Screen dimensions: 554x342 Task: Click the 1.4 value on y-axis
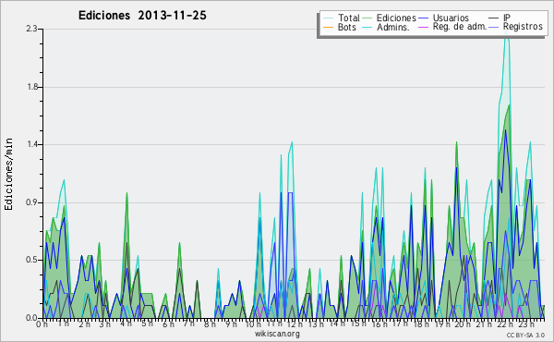(x=31, y=144)
